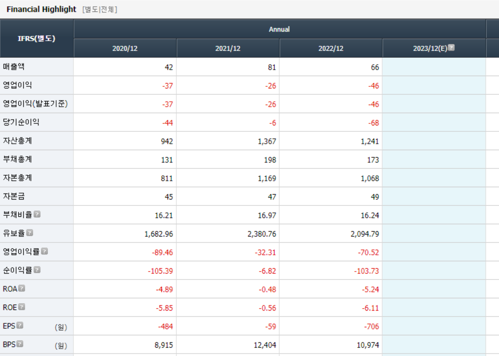Click 부채비율 value 16.21
Viewport: 499px width, 356px height.
coord(164,215)
